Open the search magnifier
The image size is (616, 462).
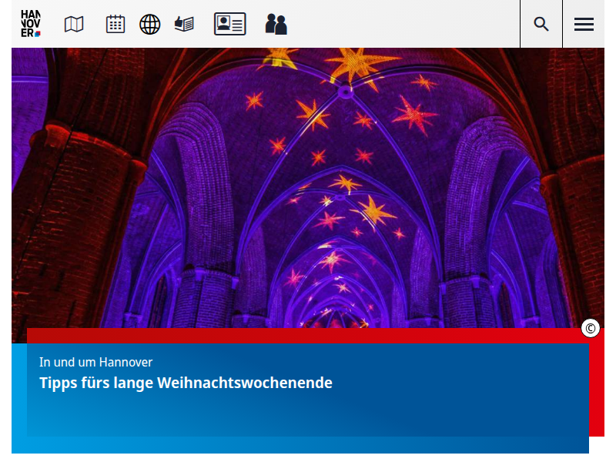(541, 24)
